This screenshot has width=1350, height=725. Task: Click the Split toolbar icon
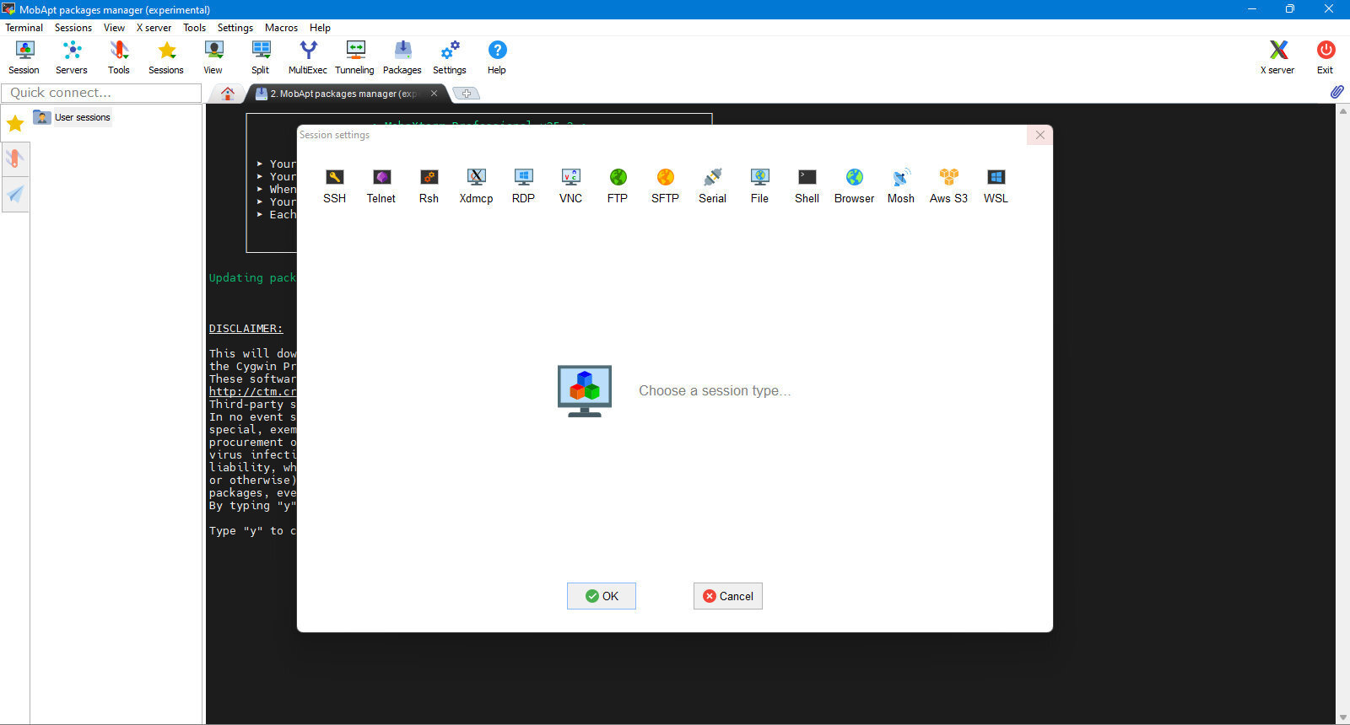click(261, 58)
